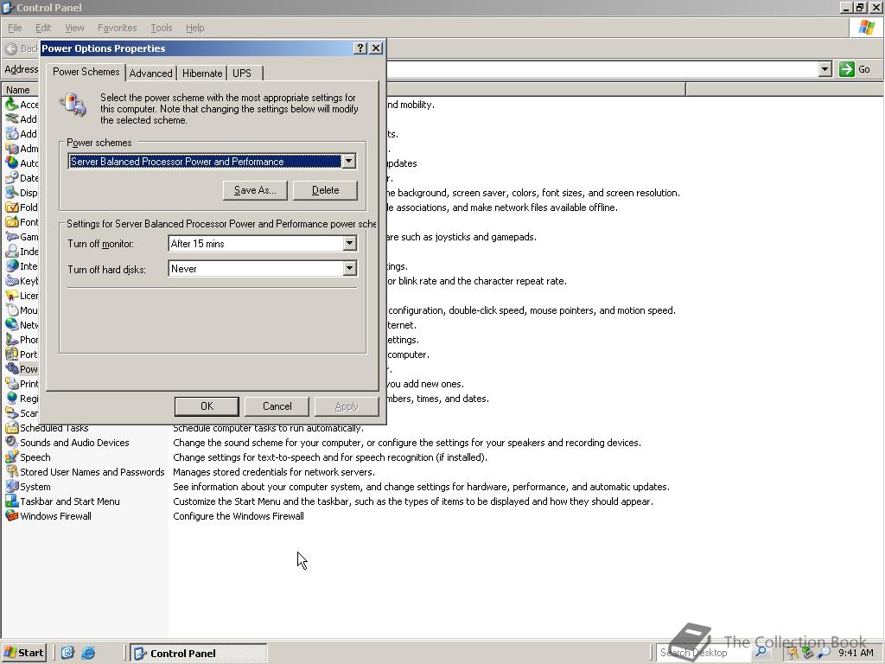Select the Regional and Language Options icon
This screenshot has height=664, width=885.
click(12, 398)
